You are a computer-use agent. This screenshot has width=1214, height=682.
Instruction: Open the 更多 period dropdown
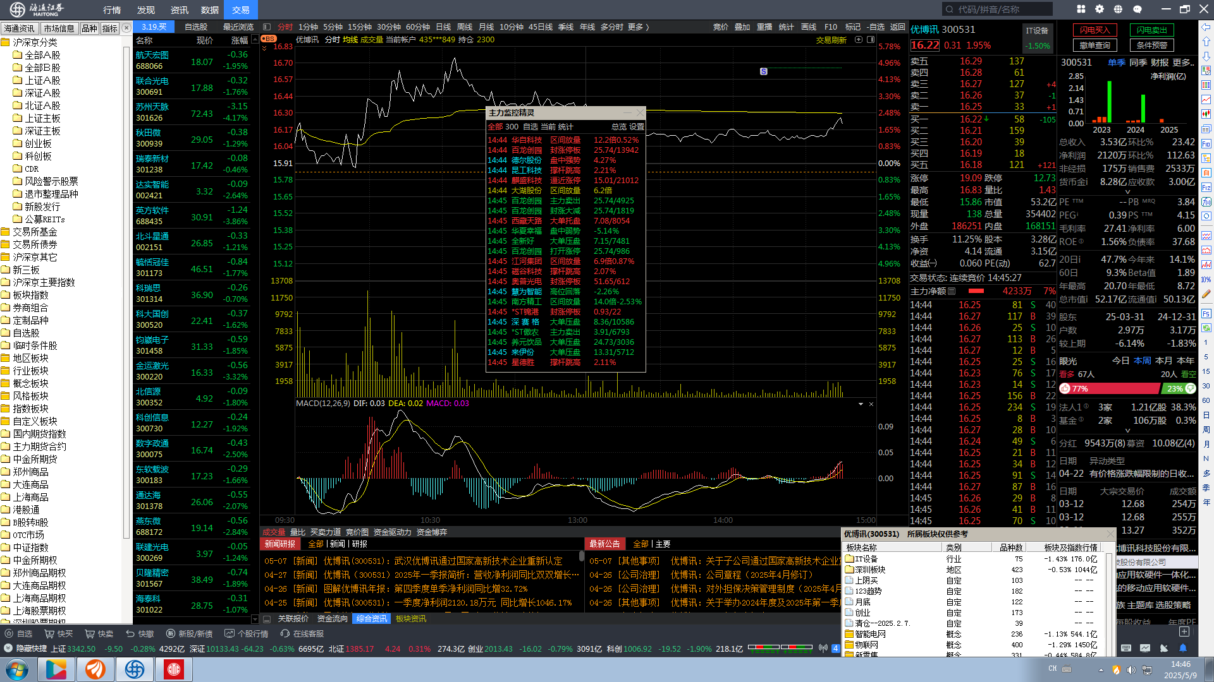[638, 27]
